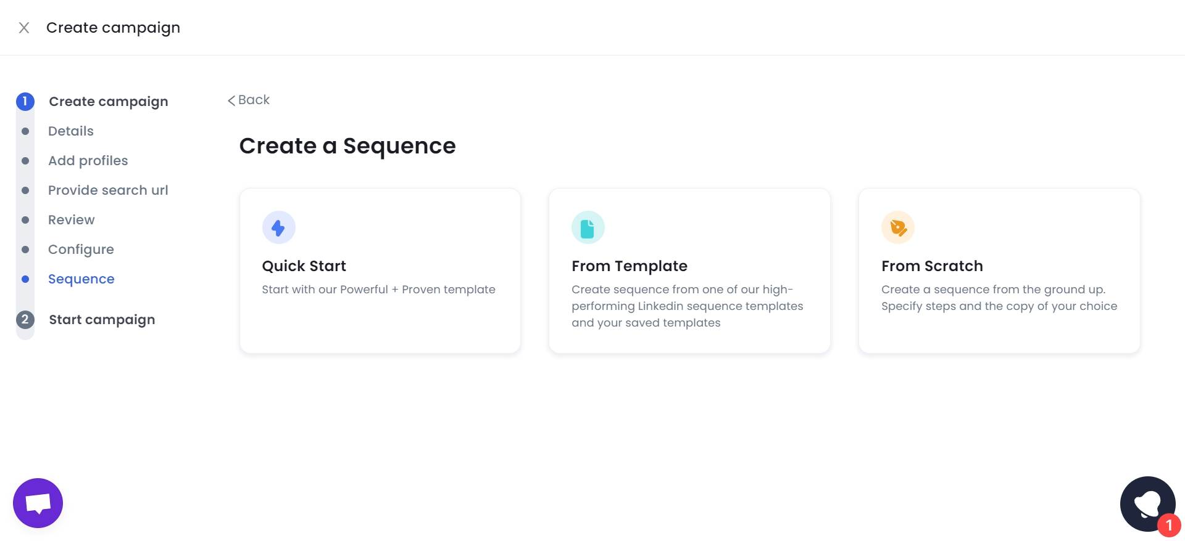Choose the From Scratch option title
Screen dimensions: 1185x541
coord(932,266)
